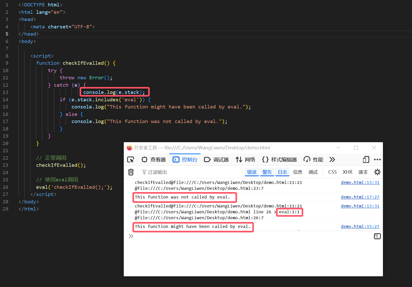Image resolution: width=412 pixels, height=287 pixels.
Task: Open DevTools settings gear
Action: (x=377, y=172)
